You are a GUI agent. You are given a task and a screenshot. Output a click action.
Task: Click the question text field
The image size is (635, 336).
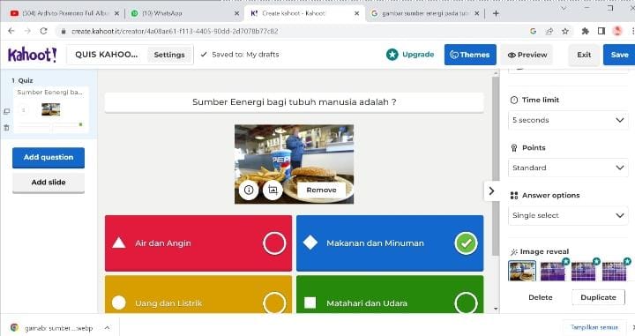tap(294, 102)
